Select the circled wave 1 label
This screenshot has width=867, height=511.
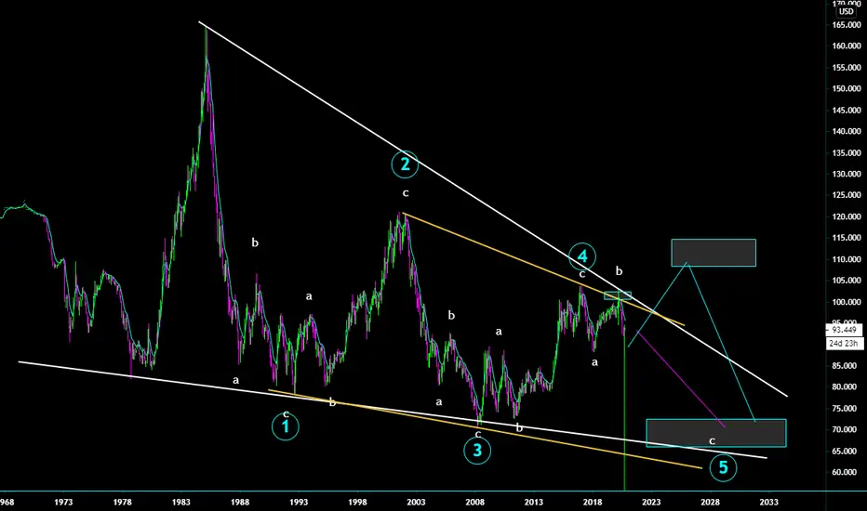tap(286, 426)
